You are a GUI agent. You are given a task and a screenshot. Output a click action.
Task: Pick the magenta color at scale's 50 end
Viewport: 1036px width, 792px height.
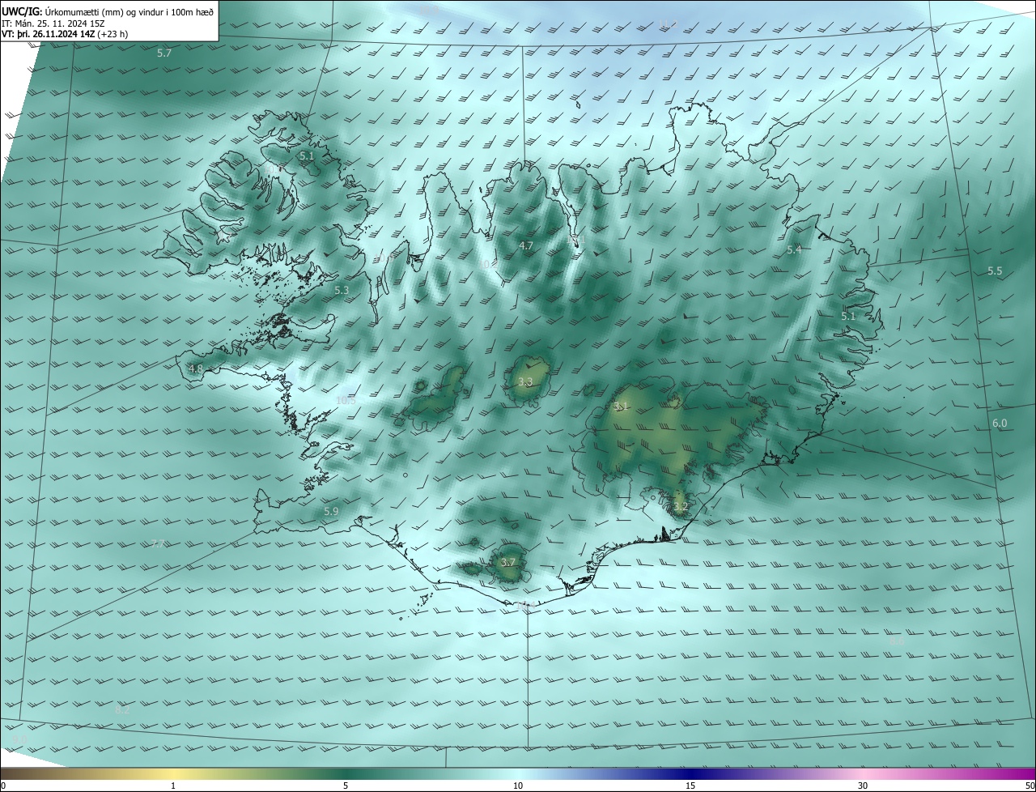click(1030, 773)
